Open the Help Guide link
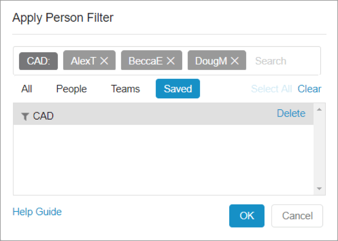 click(37, 212)
